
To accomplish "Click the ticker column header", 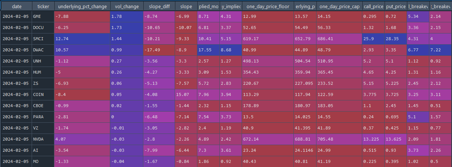I will click(x=43, y=6).
